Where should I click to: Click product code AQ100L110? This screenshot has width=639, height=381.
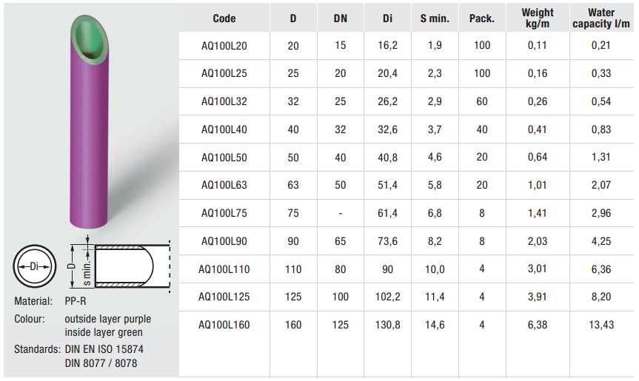click(224, 269)
